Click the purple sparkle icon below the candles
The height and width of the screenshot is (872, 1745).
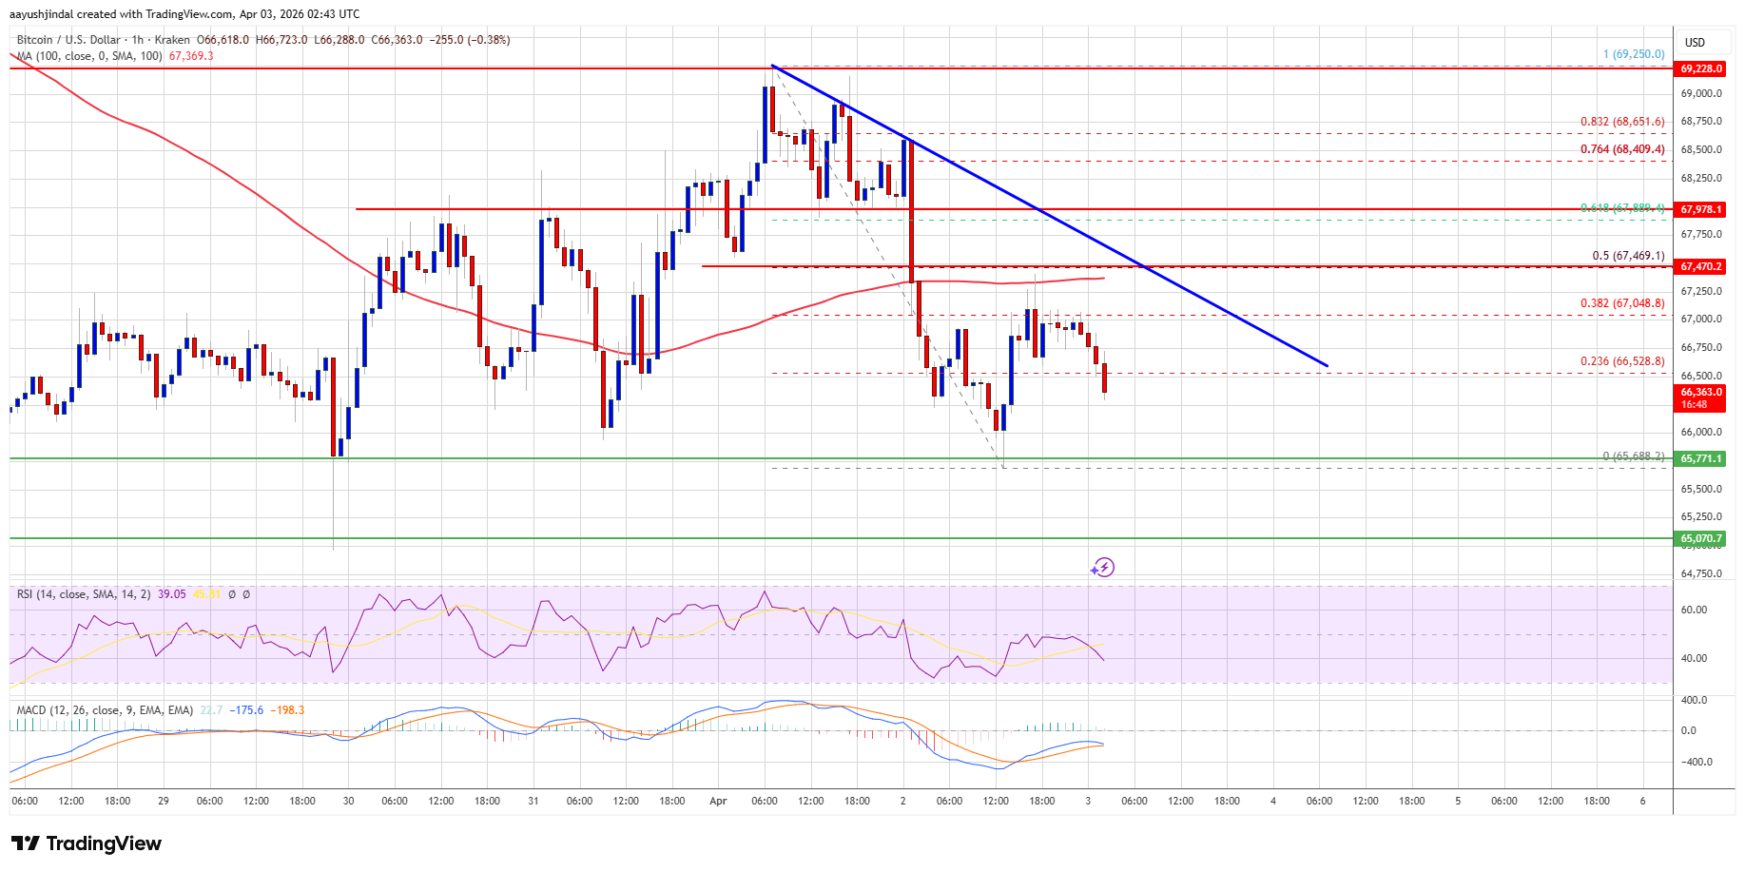(x=1102, y=568)
